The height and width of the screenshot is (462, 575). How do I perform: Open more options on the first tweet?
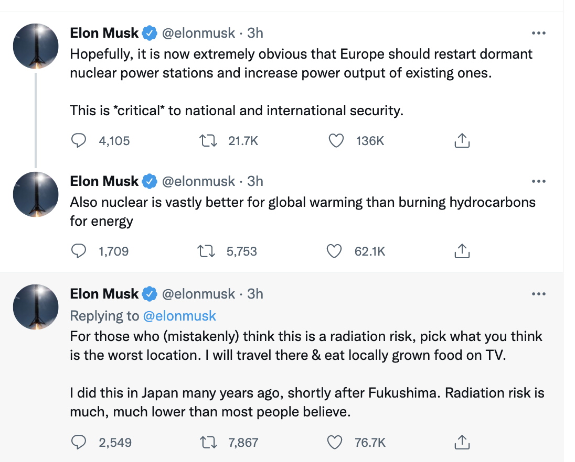pos(539,33)
